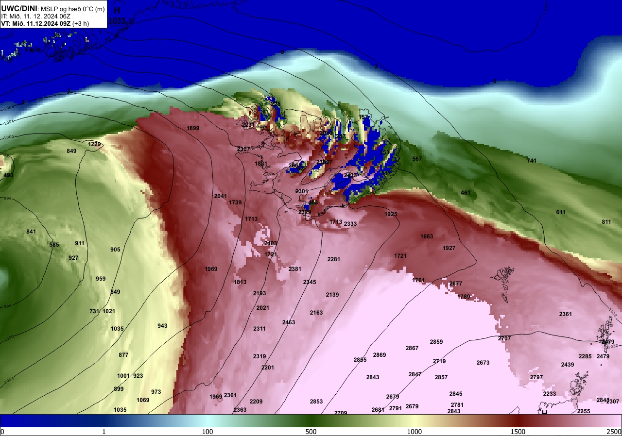Click the map value 811

click(606, 222)
